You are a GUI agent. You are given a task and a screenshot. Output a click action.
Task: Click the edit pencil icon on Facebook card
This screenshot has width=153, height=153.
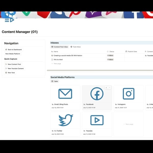[106, 87]
